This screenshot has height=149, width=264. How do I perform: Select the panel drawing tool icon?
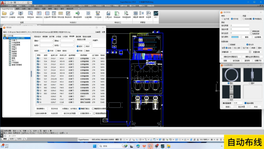pyautogui.click(x=30, y=13)
